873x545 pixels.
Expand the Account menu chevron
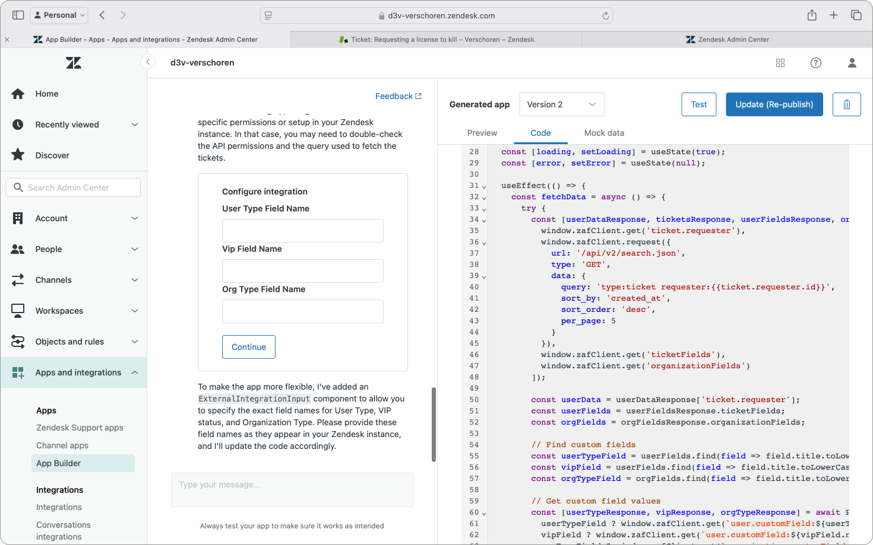pyautogui.click(x=135, y=218)
